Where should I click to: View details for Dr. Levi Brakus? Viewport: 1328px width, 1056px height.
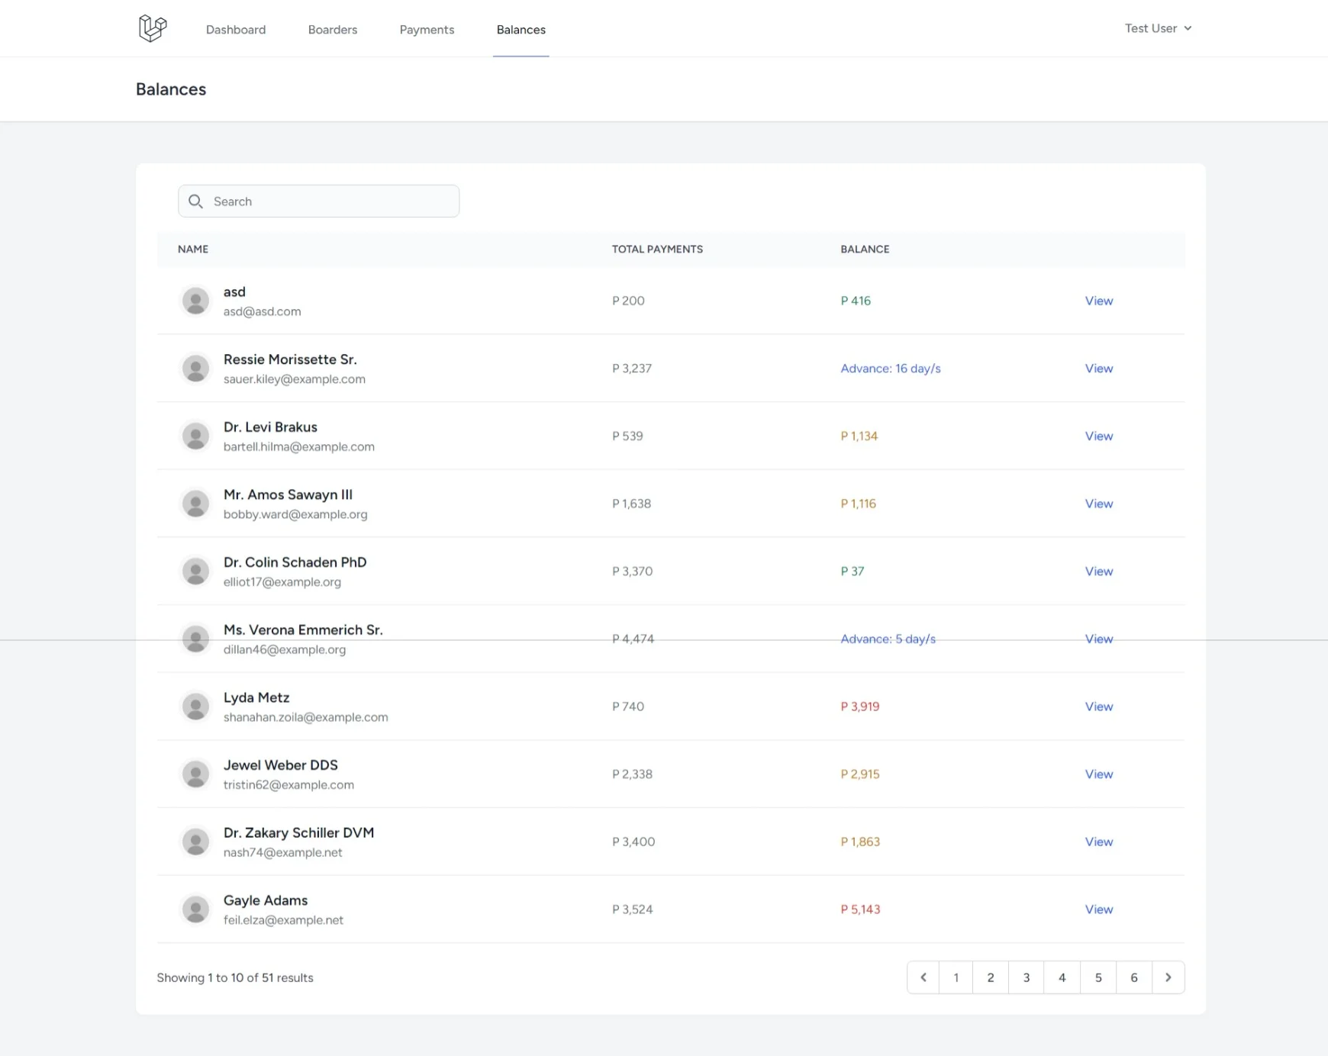click(x=1098, y=436)
